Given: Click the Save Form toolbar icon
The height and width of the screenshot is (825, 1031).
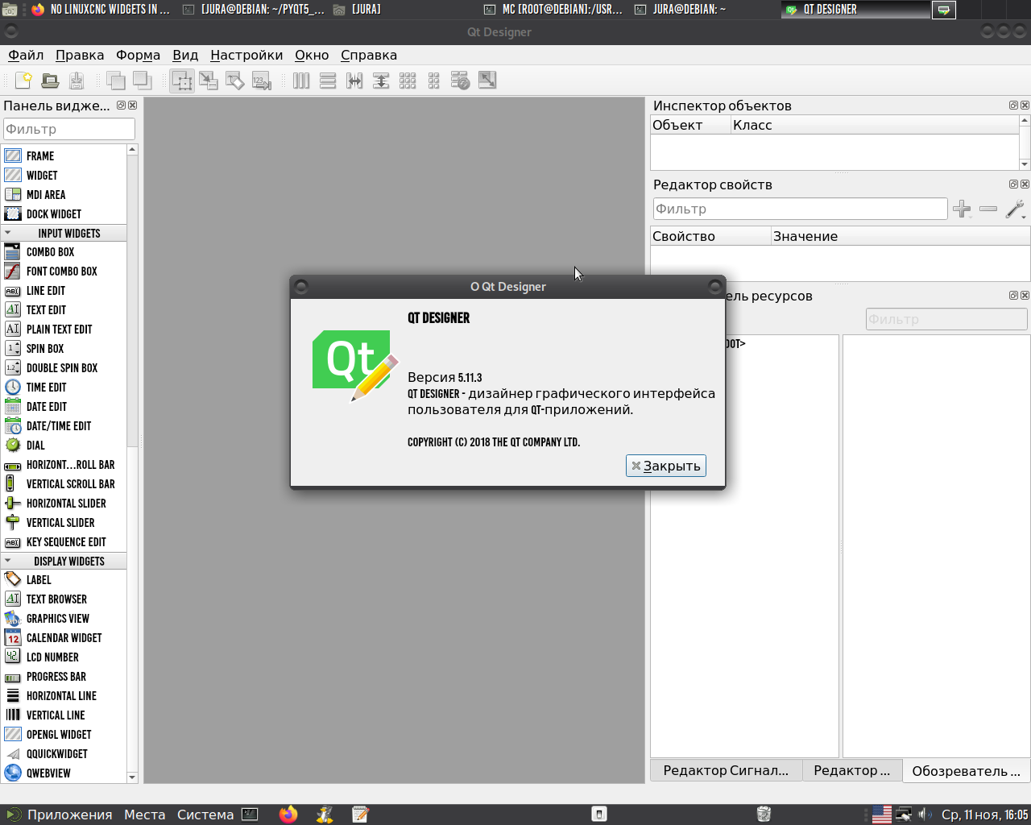Looking at the screenshot, I should click(77, 81).
